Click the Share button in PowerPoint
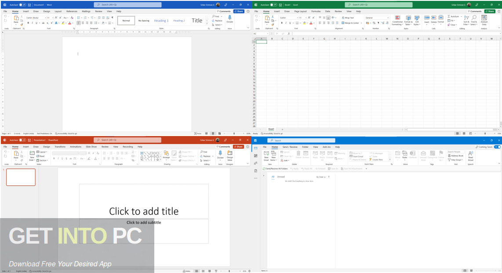502x273 pixels. [238, 147]
